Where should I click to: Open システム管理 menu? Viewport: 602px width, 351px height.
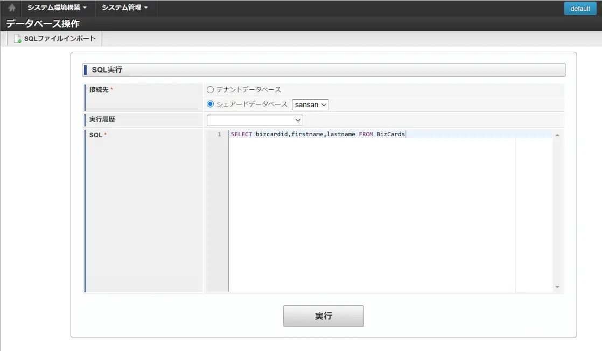click(125, 8)
